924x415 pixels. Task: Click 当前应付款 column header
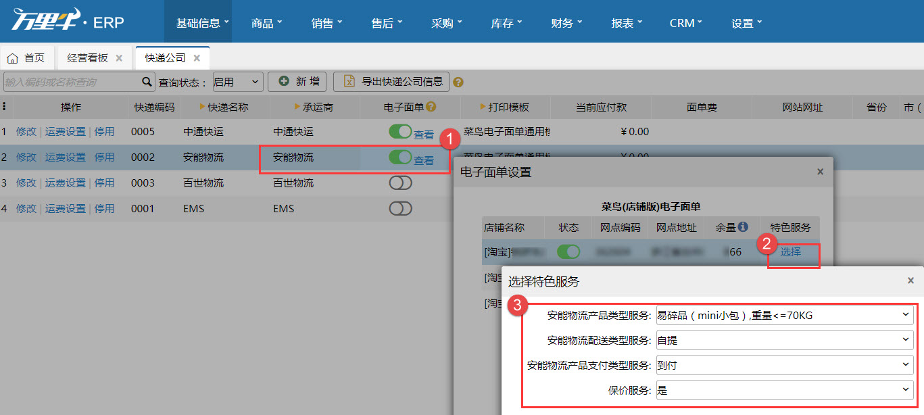tap(601, 107)
